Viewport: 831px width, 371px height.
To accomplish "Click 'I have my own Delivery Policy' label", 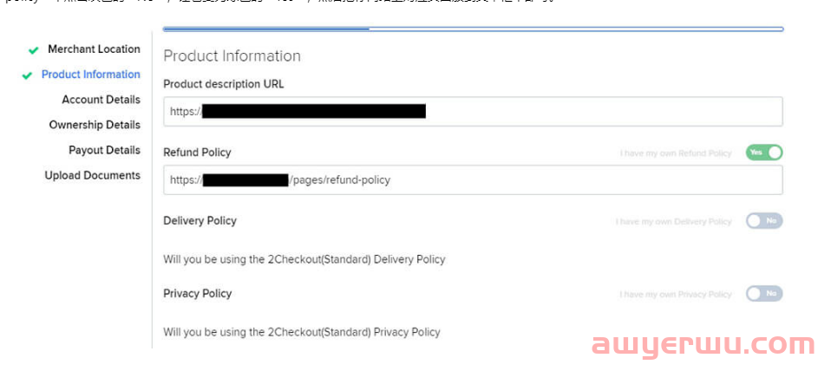I will pos(674,222).
